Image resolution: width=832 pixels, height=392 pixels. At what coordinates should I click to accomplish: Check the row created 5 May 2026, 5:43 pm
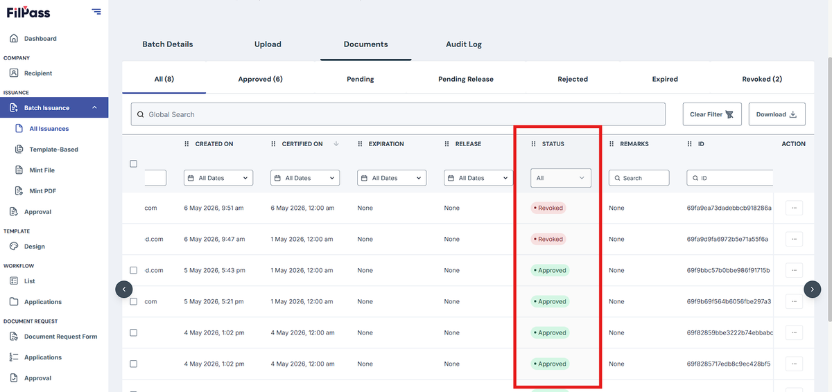[x=134, y=270]
